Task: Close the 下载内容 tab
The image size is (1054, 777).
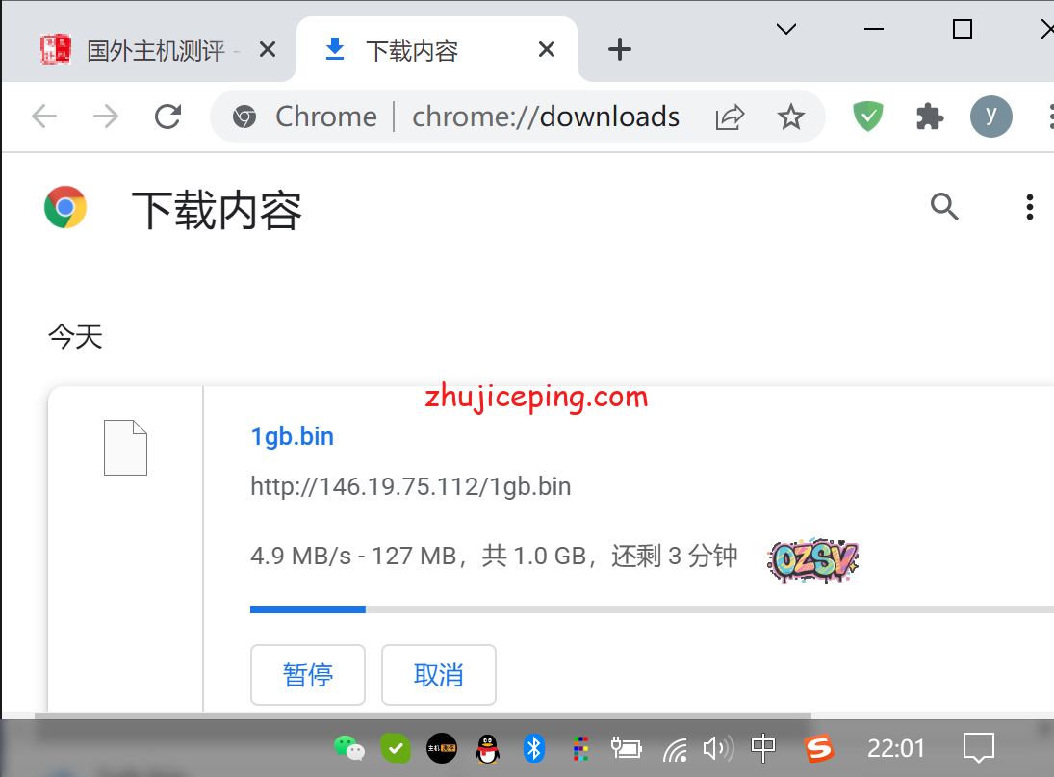Action: [x=546, y=50]
